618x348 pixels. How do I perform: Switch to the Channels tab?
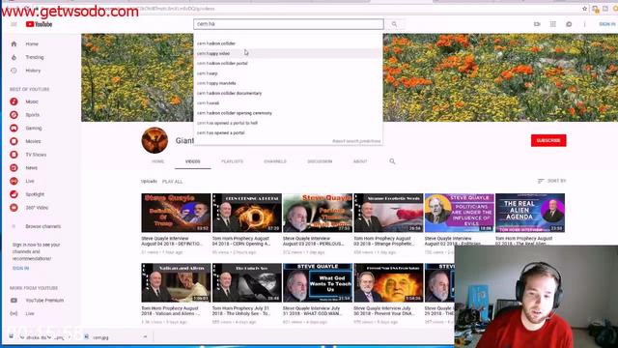tap(275, 161)
